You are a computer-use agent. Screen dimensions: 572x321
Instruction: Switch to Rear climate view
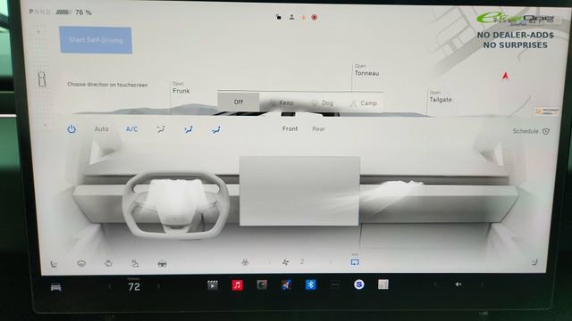pyautogui.click(x=318, y=128)
